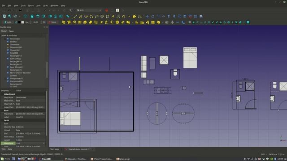Expand the hm window tree item
This screenshot has width=287, height=161.
5,39
